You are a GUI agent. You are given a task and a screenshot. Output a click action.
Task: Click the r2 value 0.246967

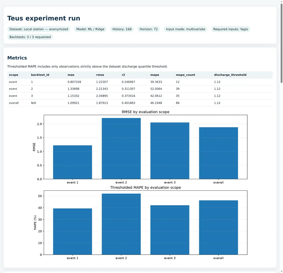pos(129,82)
